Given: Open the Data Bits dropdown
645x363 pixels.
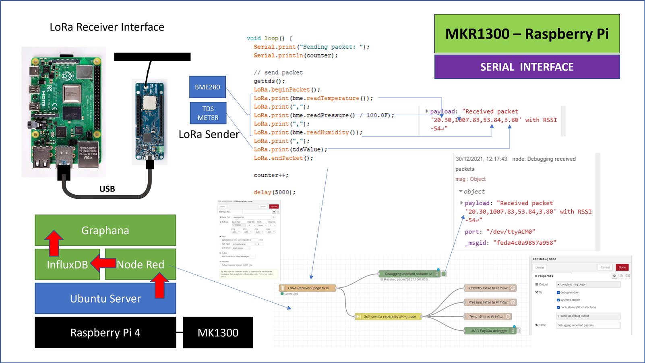Looking at the screenshot, I should [252, 225].
